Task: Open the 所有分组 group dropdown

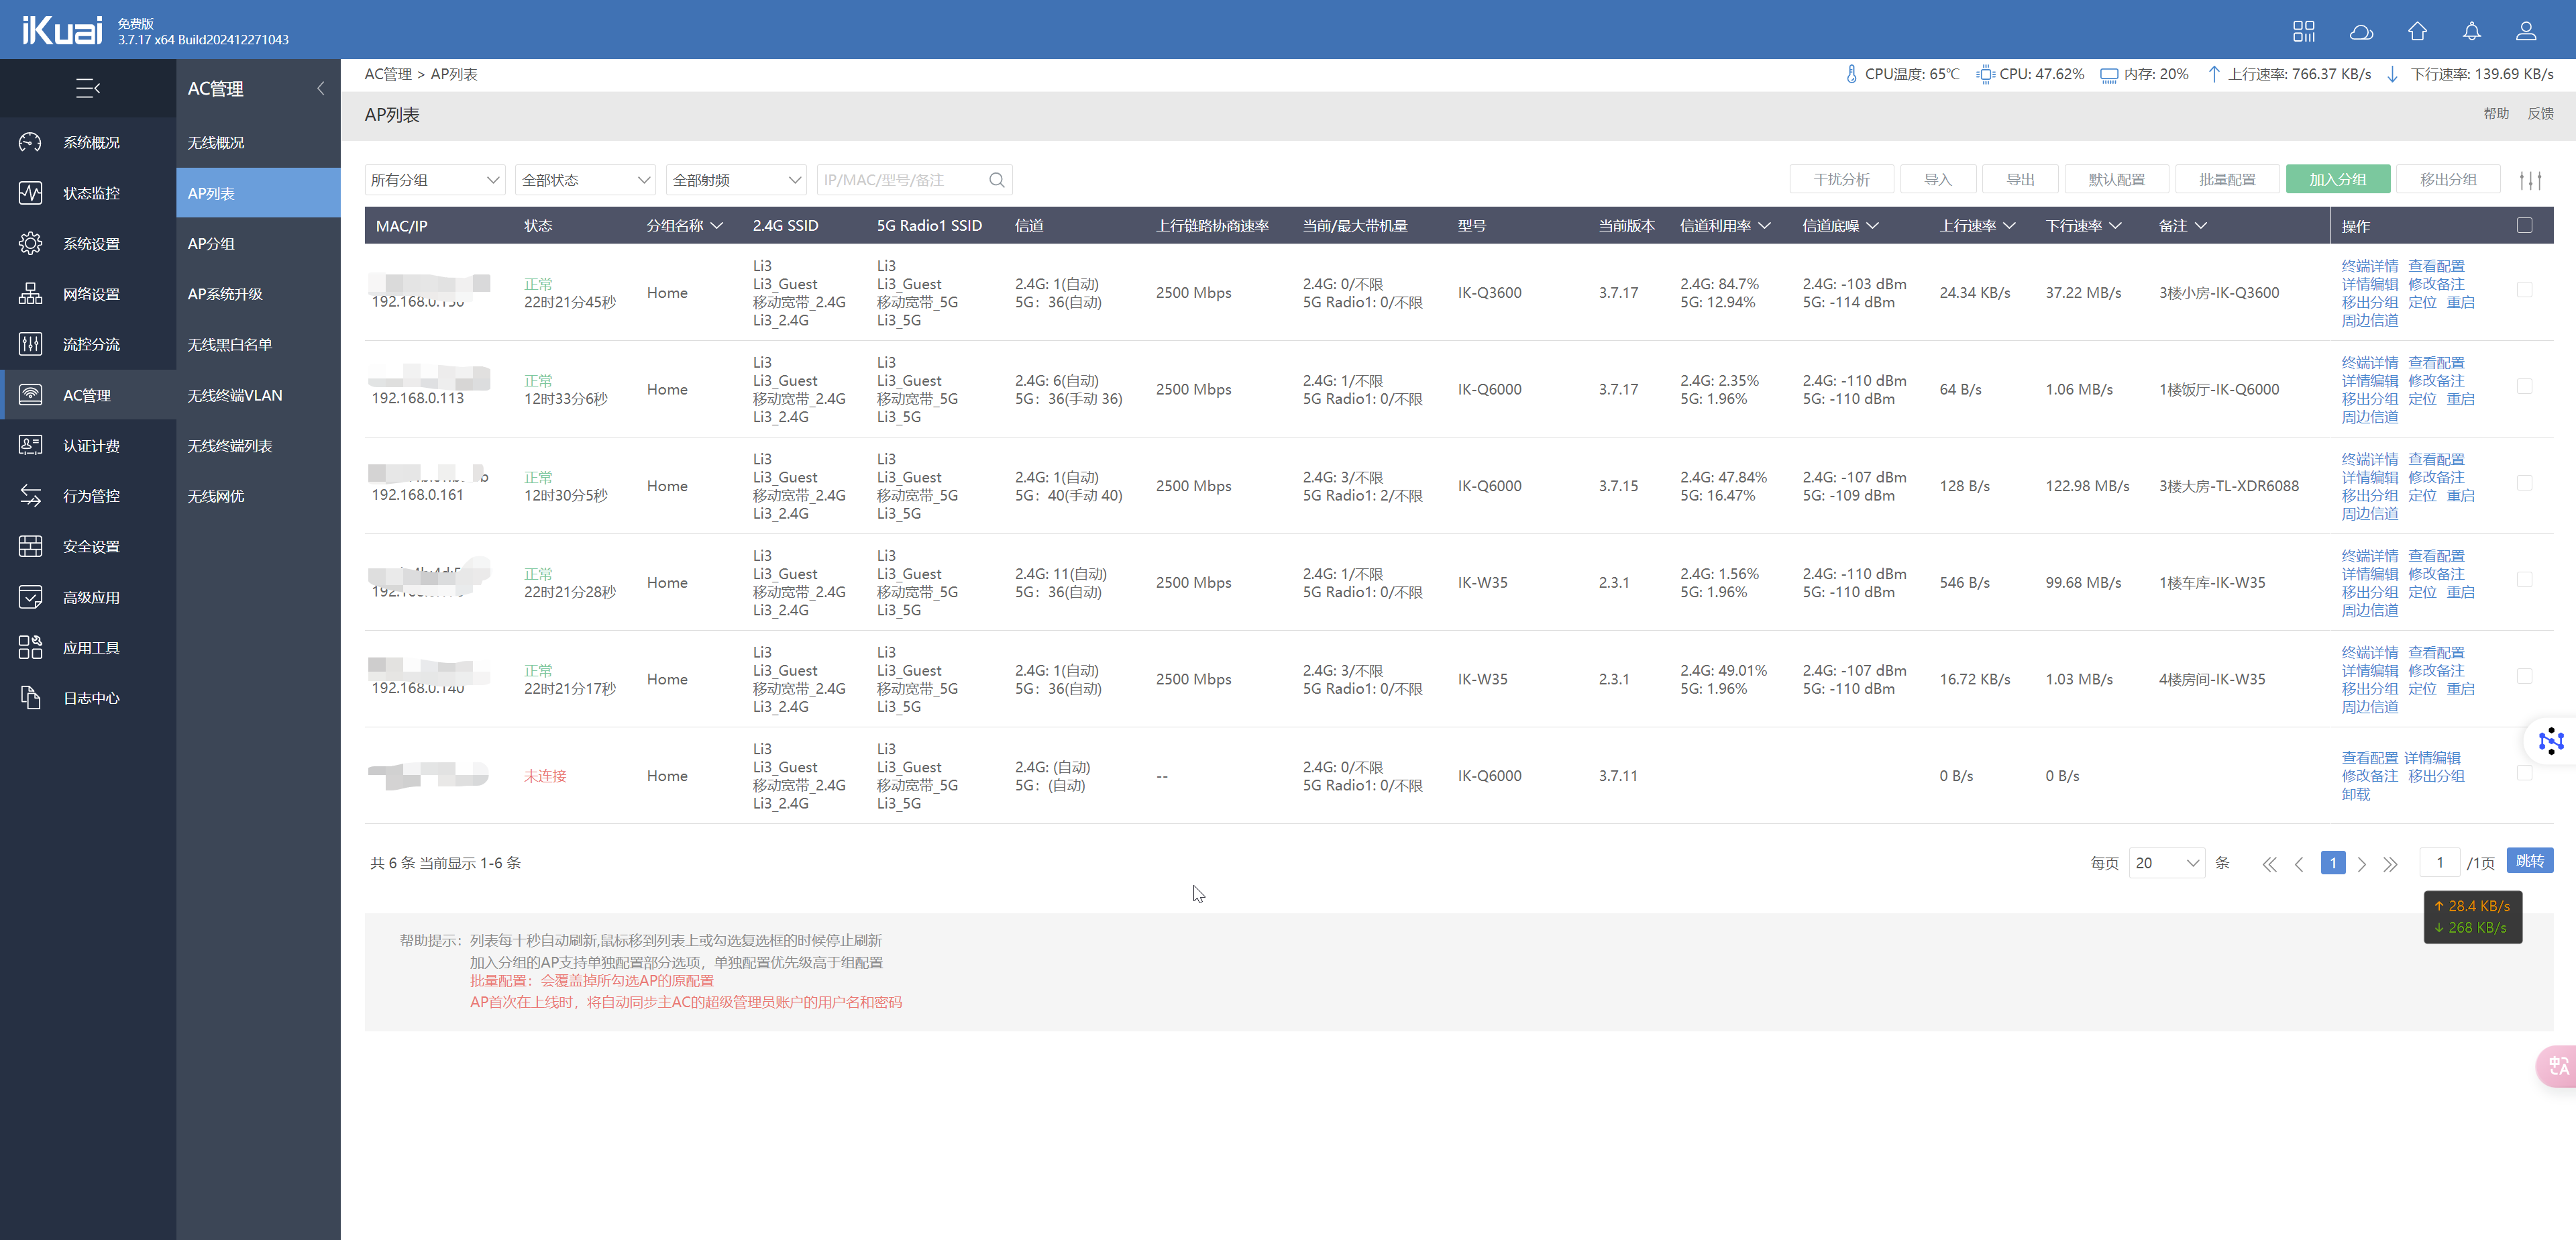Action: (435, 180)
